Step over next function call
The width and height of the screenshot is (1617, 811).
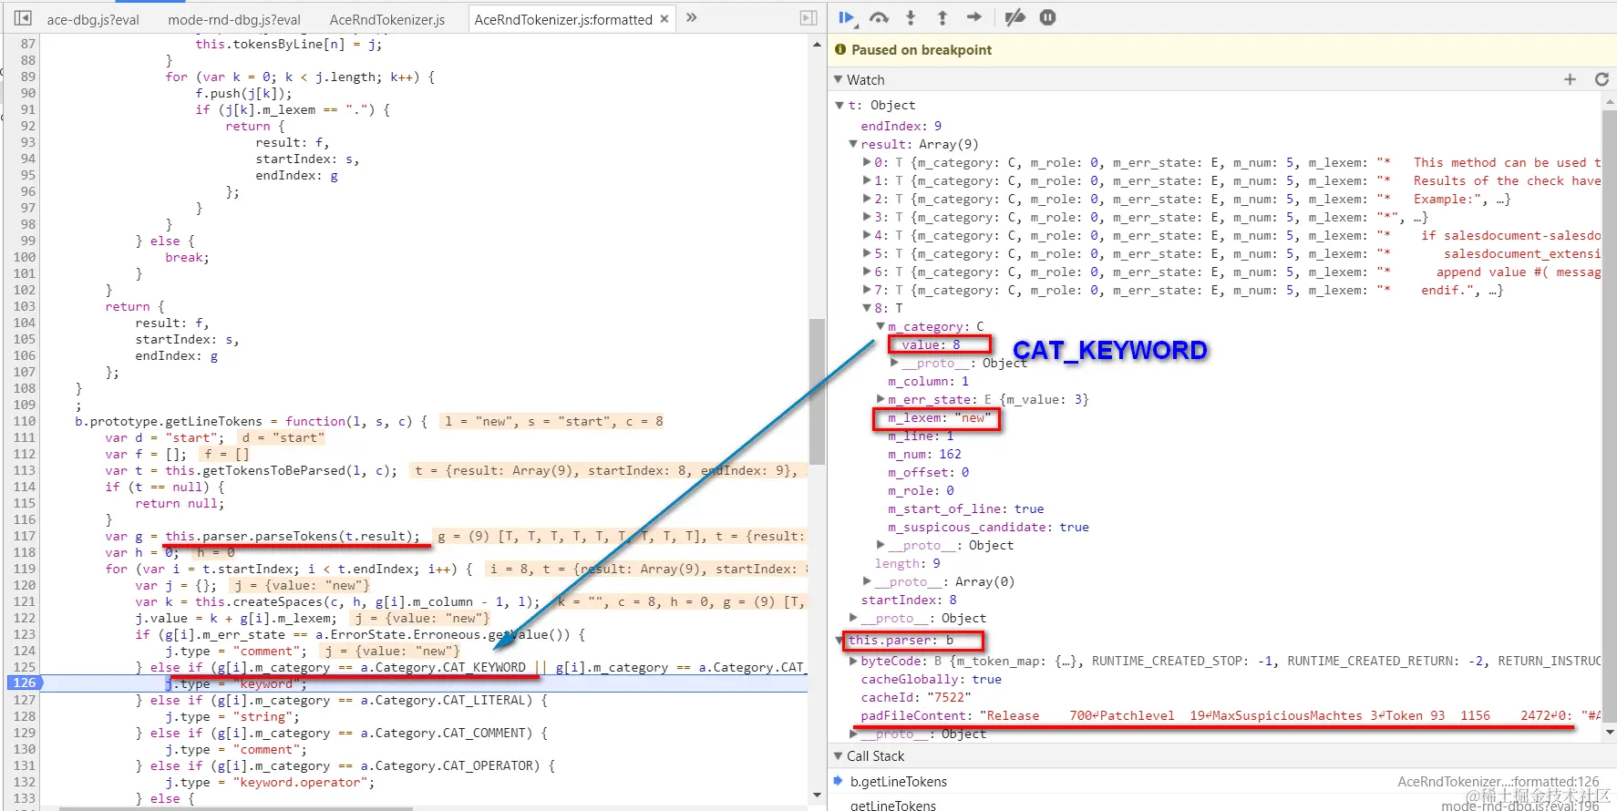click(880, 17)
